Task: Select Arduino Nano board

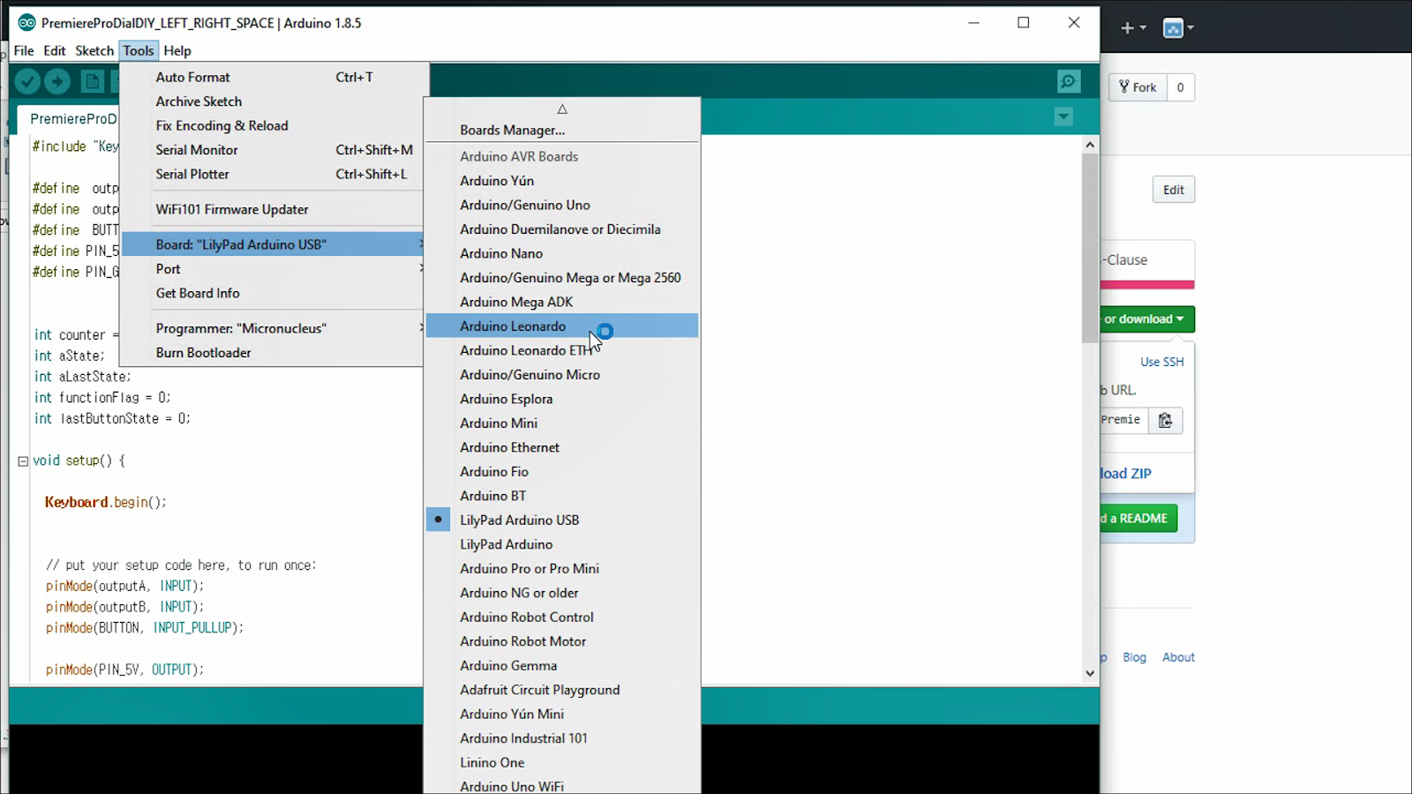Action: (x=562, y=253)
